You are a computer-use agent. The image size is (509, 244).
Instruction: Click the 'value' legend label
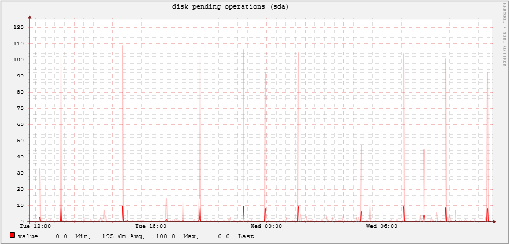point(28,236)
